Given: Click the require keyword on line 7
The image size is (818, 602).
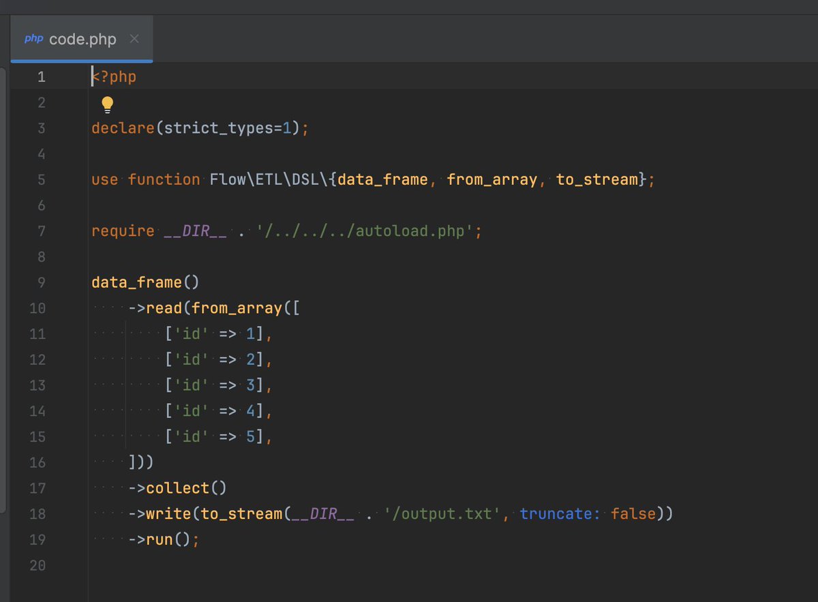Looking at the screenshot, I should tap(123, 231).
